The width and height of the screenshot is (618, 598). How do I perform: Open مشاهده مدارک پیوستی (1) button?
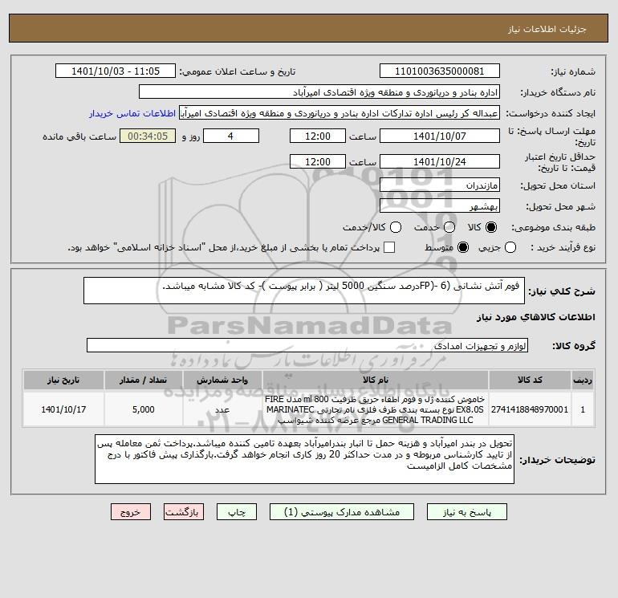341,512
